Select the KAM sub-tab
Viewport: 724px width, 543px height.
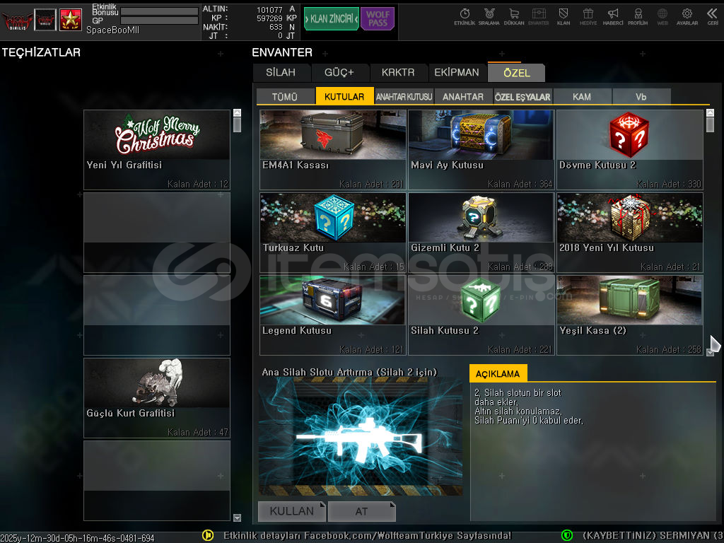click(x=582, y=96)
